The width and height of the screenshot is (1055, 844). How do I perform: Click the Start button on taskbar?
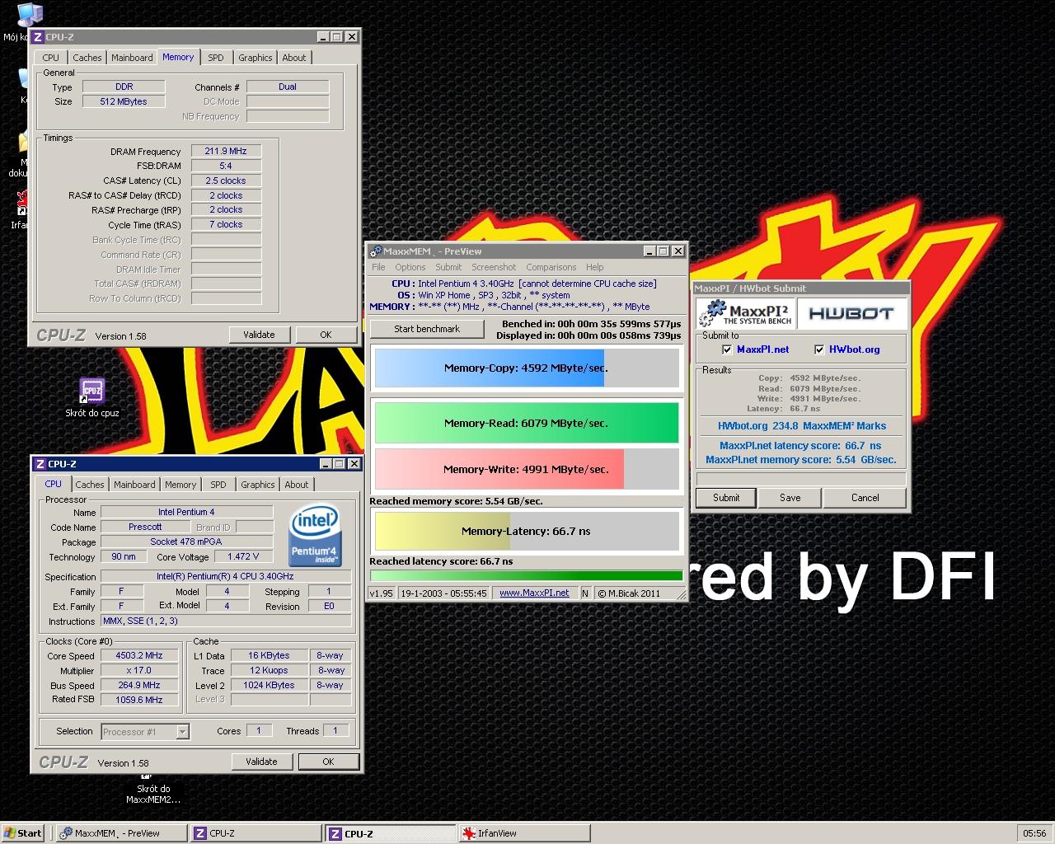(22, 833)
